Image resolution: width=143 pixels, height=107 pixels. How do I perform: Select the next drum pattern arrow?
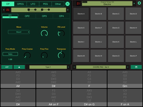pos(134,3)
